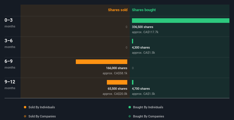Screen dimensions: 234x120
Task: Click the approx. CA$20.0k amount
Action: click(x=115, y=94)
